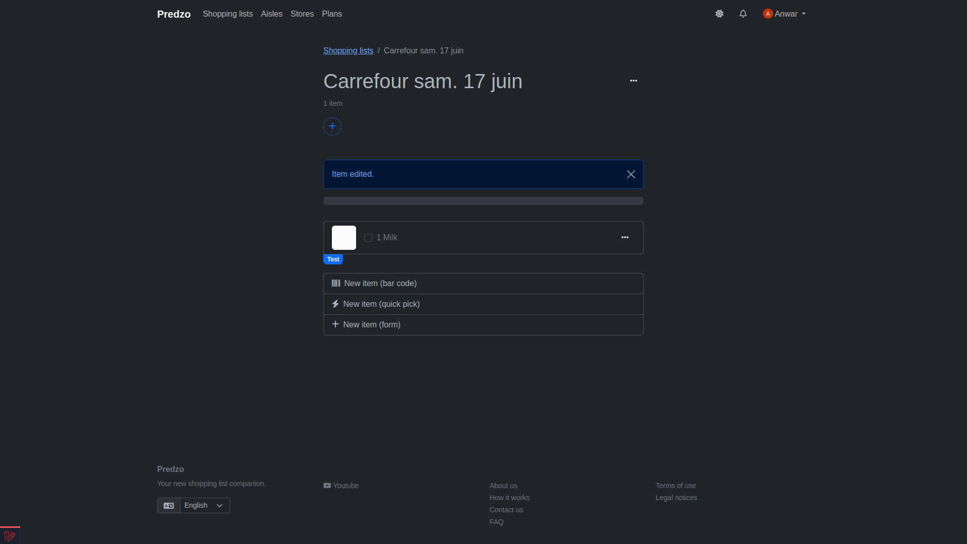967x544 pixels.
Task: Open the notifications bell
Action: point(743,14)
